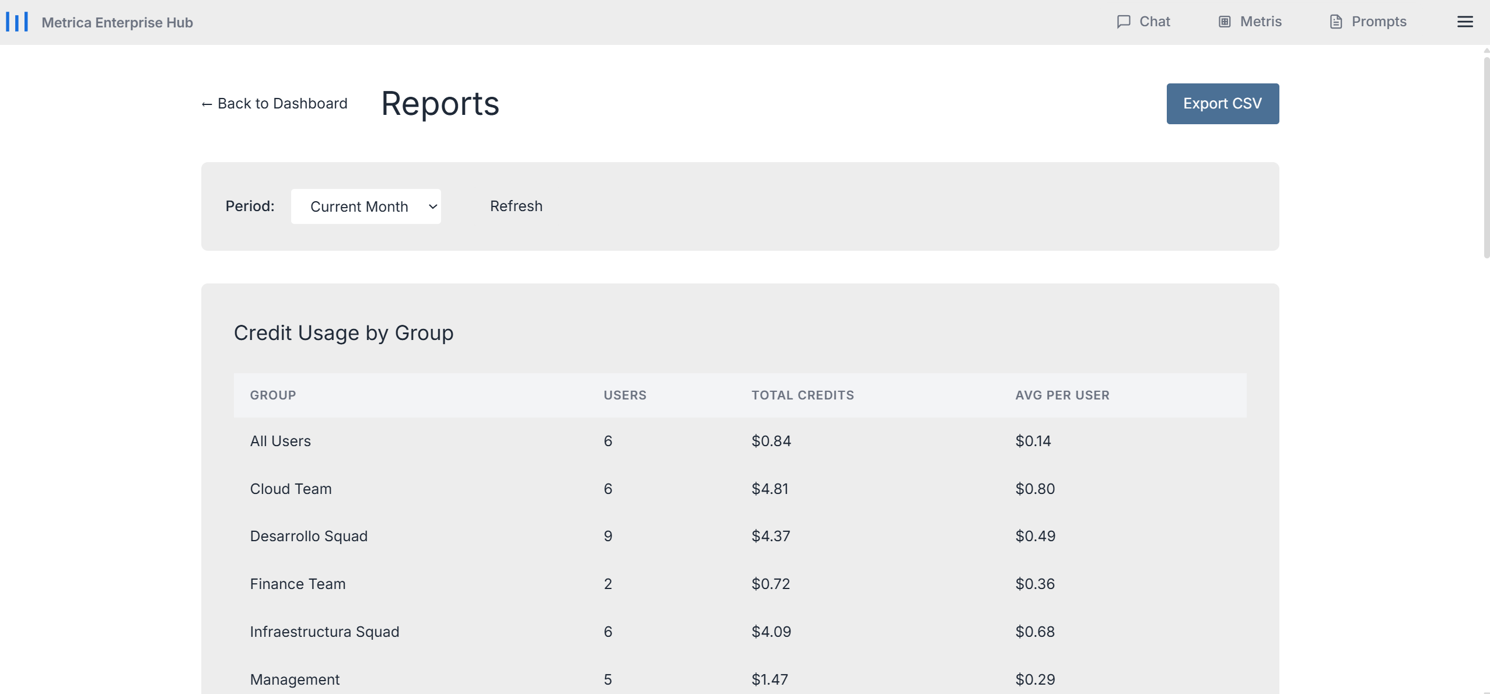Image resolution: width=1490 pixels, height=694 pixels.
Task: Click the Prompts document icon
Action: coord(1335,22)
